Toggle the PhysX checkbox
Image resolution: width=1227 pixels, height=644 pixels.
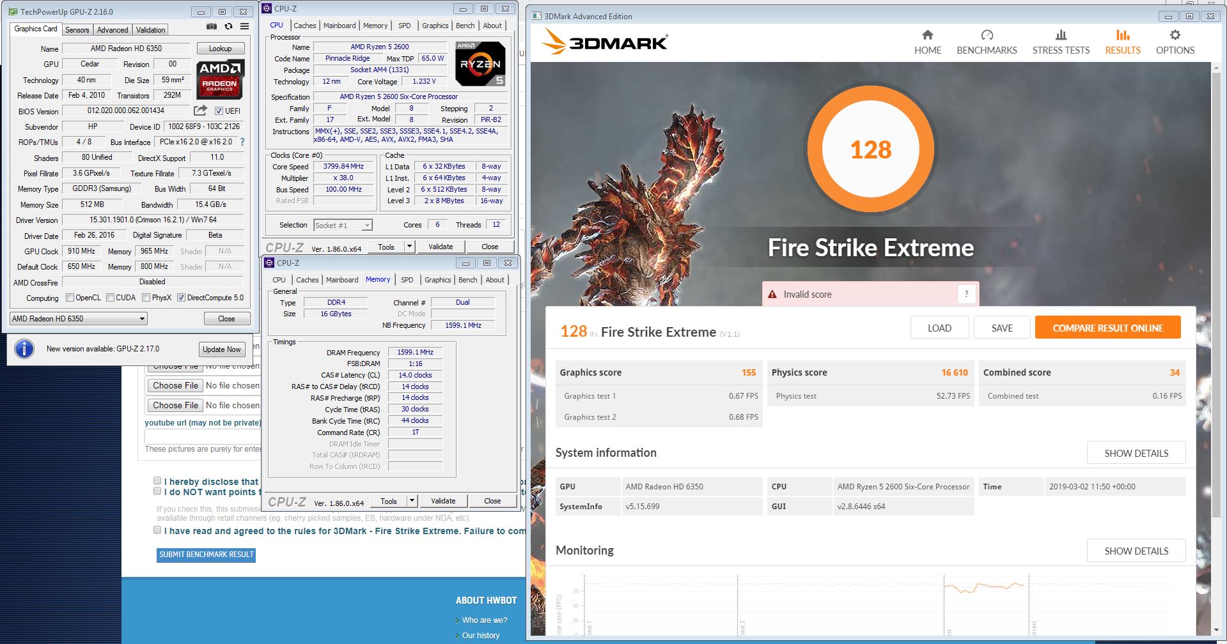(x=146, y=298)
